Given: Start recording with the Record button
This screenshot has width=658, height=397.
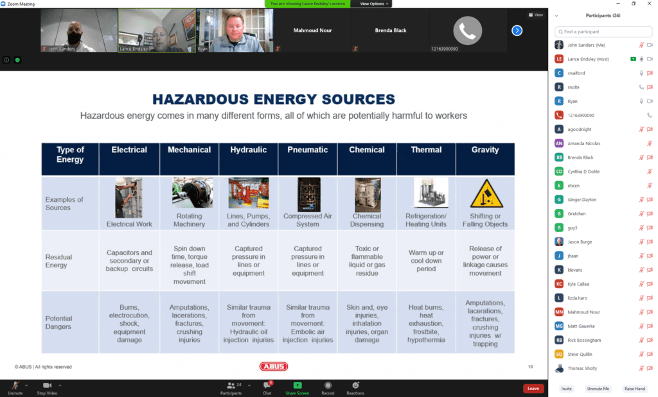Looking at the screenshot, I should pyautogui.click(x=328, y=388).
